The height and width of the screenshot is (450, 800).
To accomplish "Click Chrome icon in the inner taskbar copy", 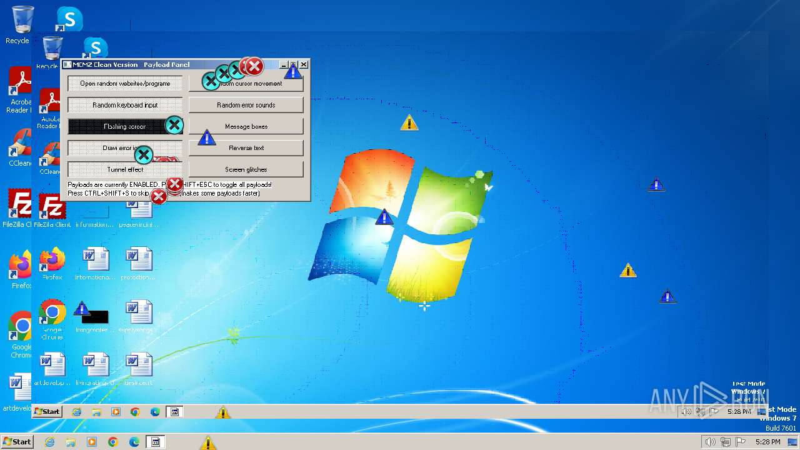I will pos(135,412).
